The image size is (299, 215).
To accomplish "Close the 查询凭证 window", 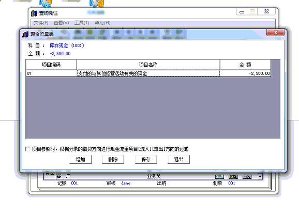I will click(266, 11).
